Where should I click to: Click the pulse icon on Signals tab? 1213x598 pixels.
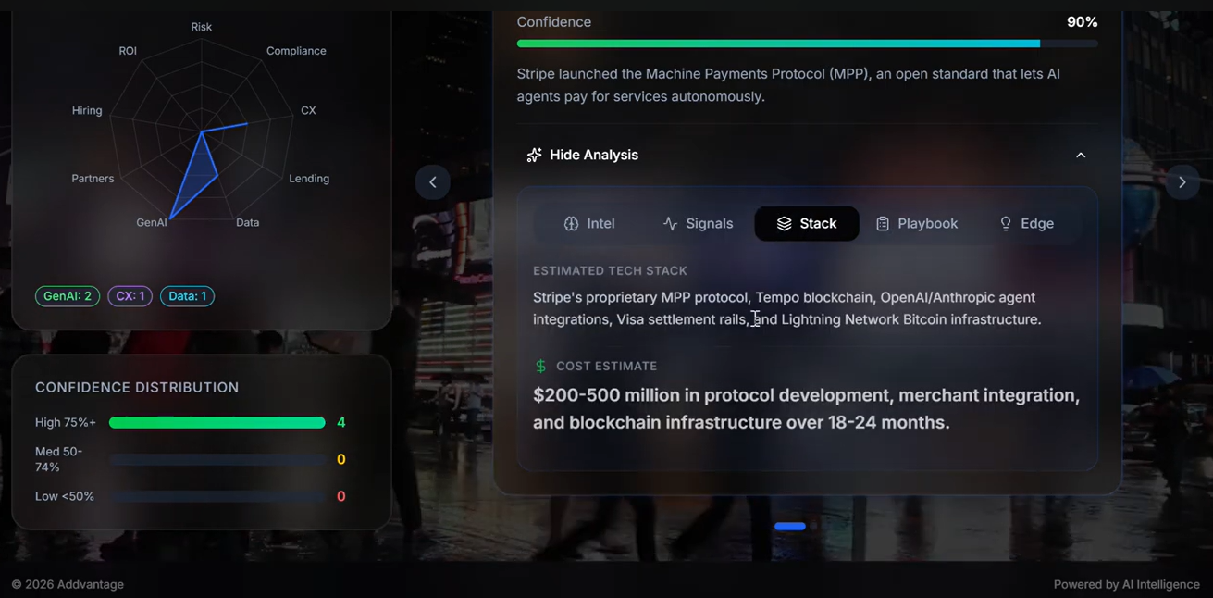(670, 224)
